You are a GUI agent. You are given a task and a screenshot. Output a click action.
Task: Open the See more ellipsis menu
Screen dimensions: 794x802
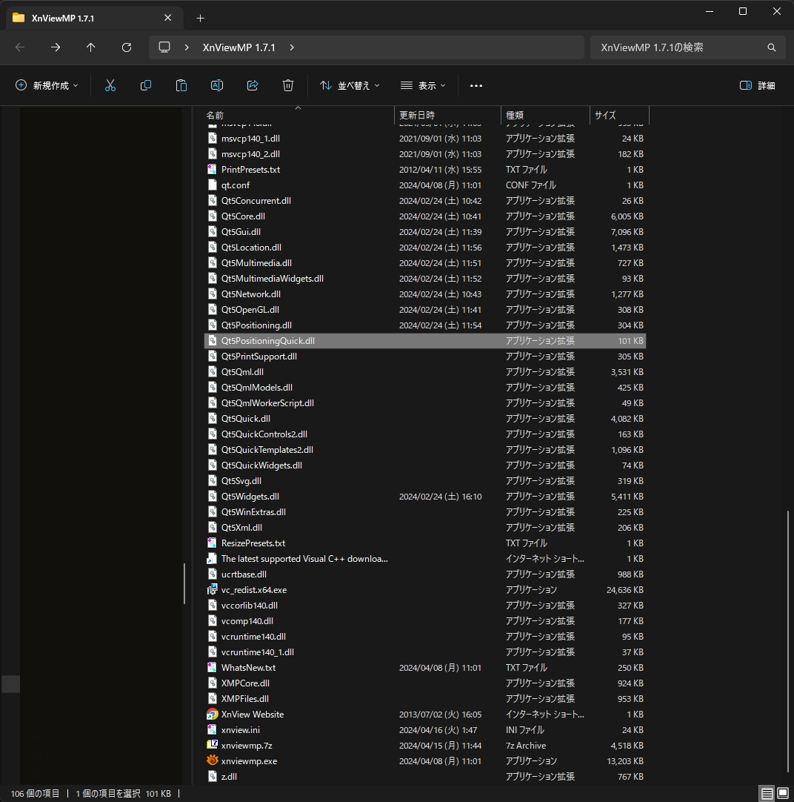(476, 86)
